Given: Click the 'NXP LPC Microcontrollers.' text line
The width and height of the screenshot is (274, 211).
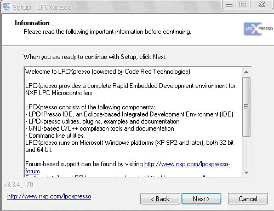Looking at the screenshot, I should pos(59,93).
